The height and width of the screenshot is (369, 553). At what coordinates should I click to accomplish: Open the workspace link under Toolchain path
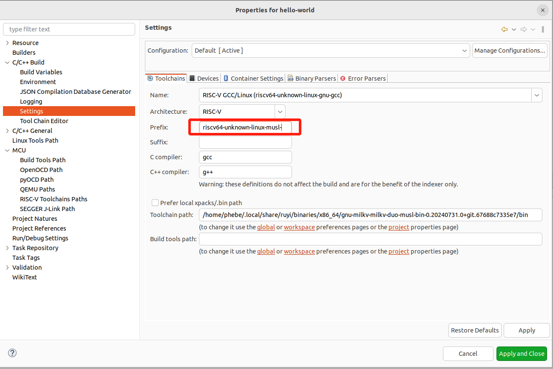[x=299, y=227]
